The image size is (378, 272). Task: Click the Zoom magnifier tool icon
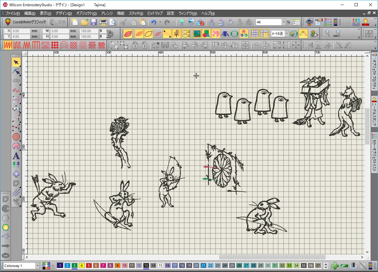(327, 33)
